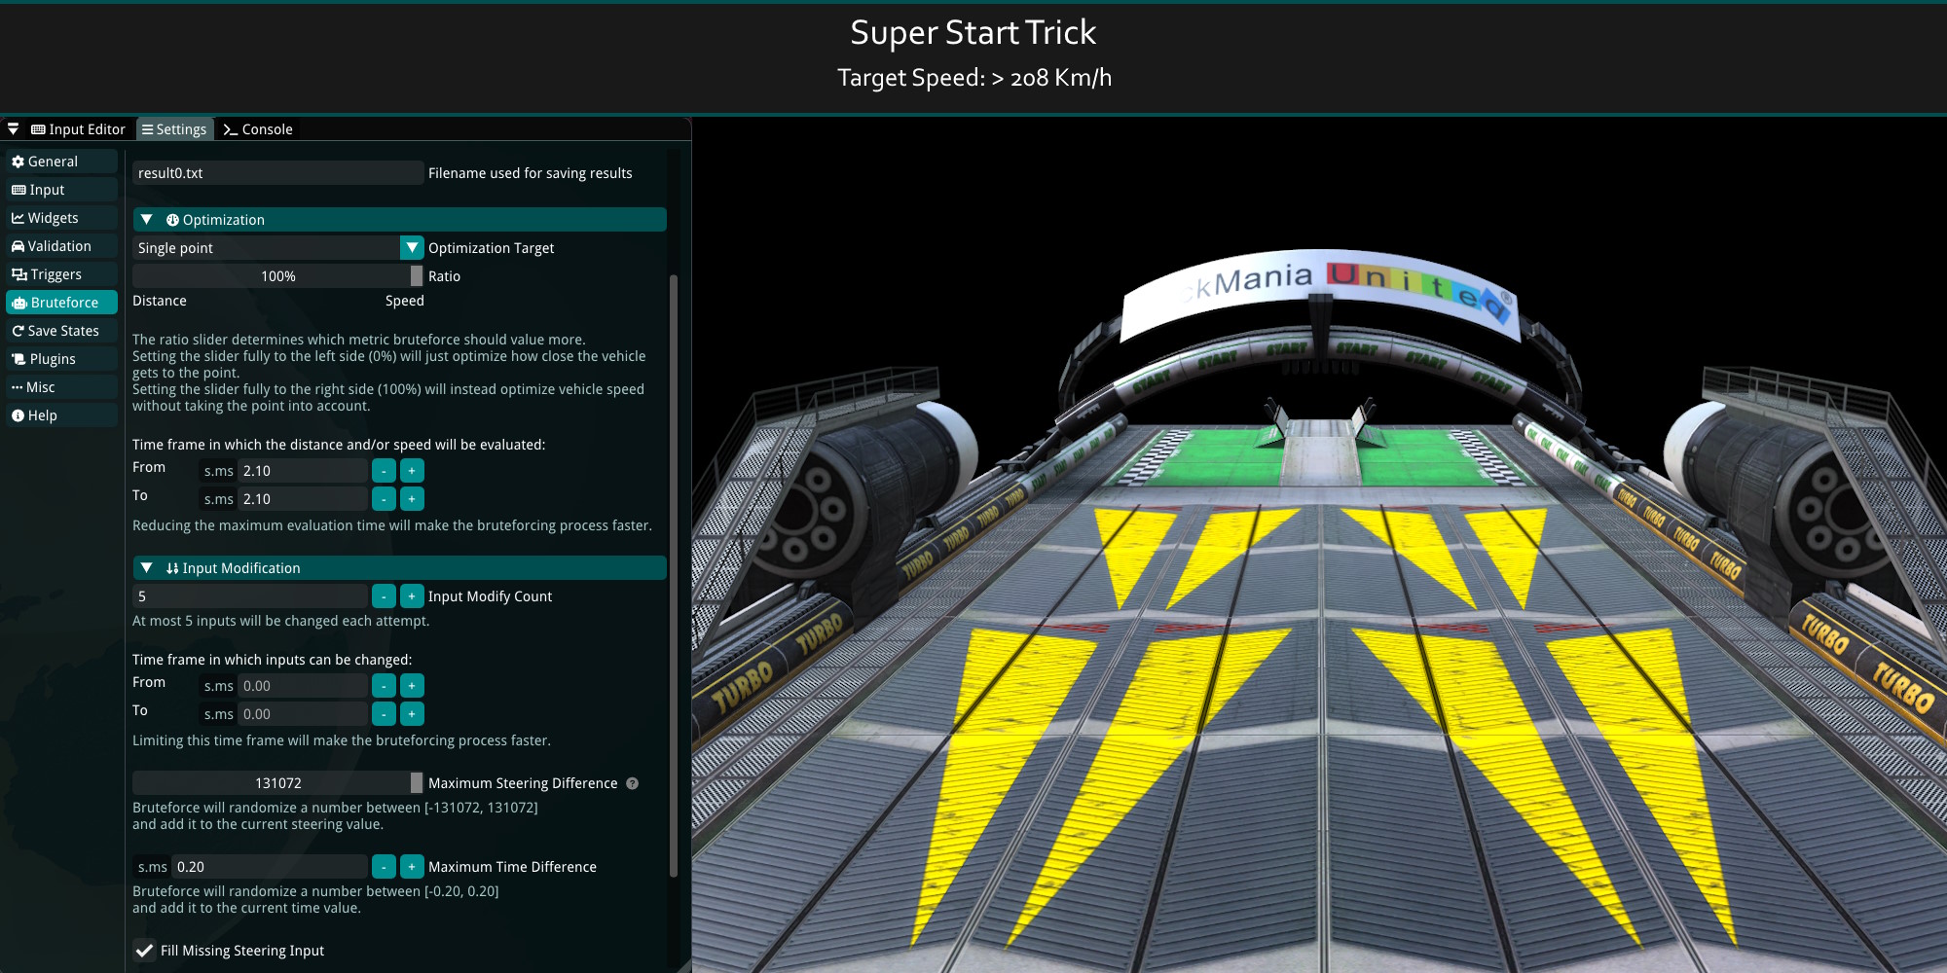This screenshot has width=1947, height=973.
Task: Select the Bruteforce sidebar item
Action: click(x=62, y=303)
